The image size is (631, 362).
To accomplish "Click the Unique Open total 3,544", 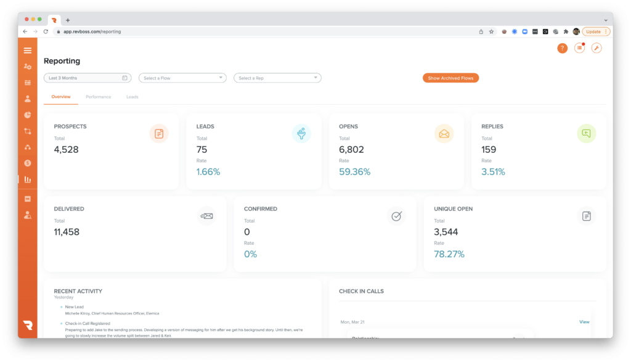I will click(446, 232).
